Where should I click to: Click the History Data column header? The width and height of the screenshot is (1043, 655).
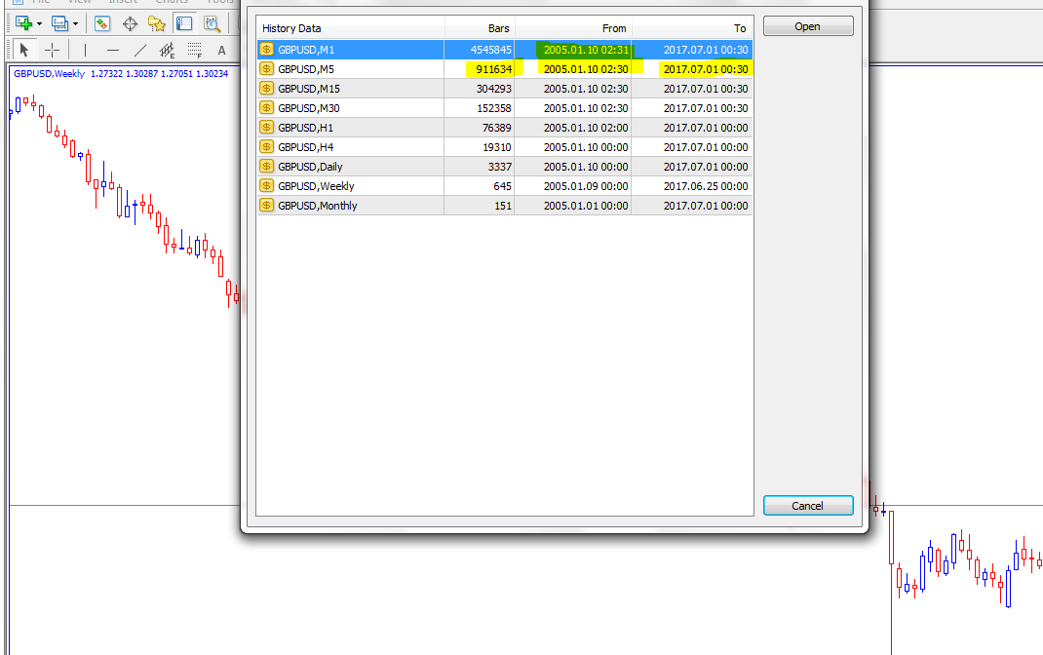(351, 28)
